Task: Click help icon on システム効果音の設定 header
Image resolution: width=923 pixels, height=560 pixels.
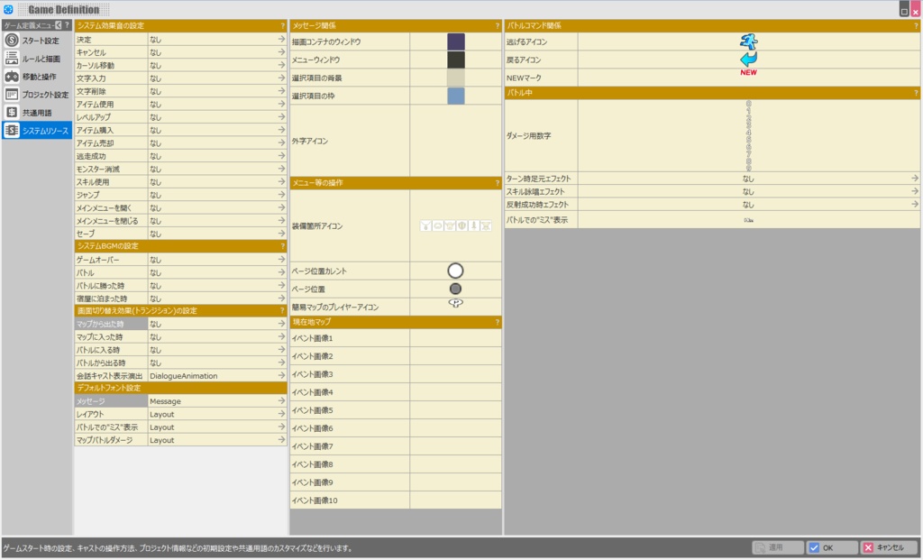Action: click(x=282, y=26)
